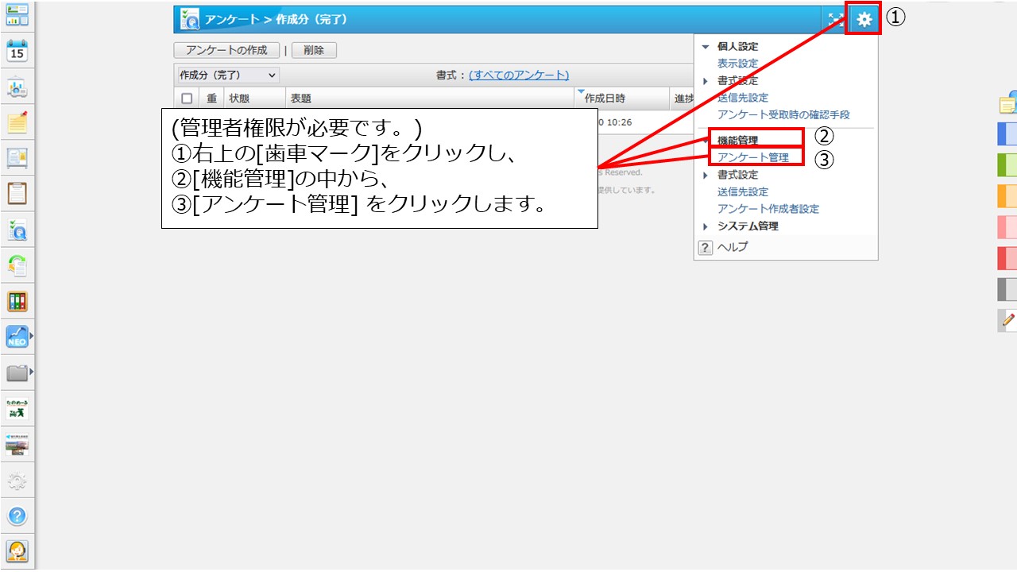The width and height of the screenshot is (1017, 572).
Task: Click the fullscreen expand icon in header
Action: (834, 20)
